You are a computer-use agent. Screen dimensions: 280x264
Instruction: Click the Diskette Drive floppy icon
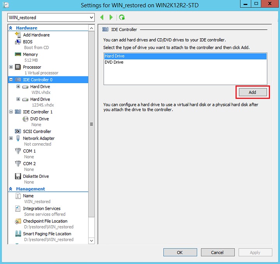coord(18,176)
